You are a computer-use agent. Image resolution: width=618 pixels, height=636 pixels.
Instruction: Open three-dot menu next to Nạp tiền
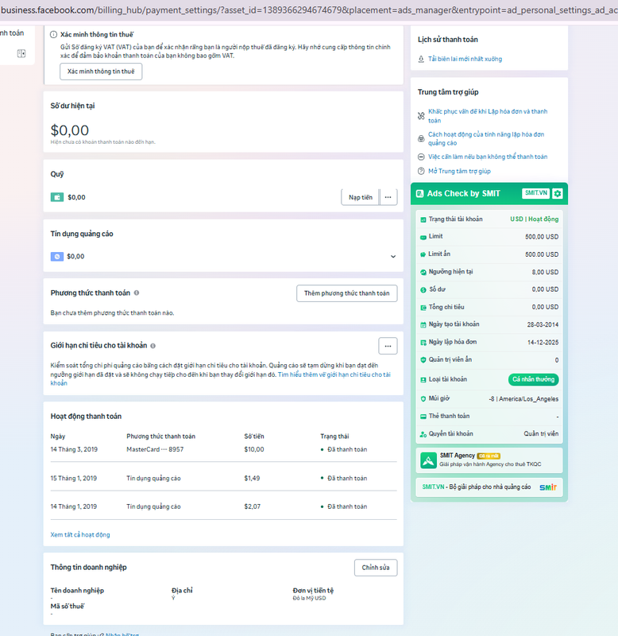point(388,197)
